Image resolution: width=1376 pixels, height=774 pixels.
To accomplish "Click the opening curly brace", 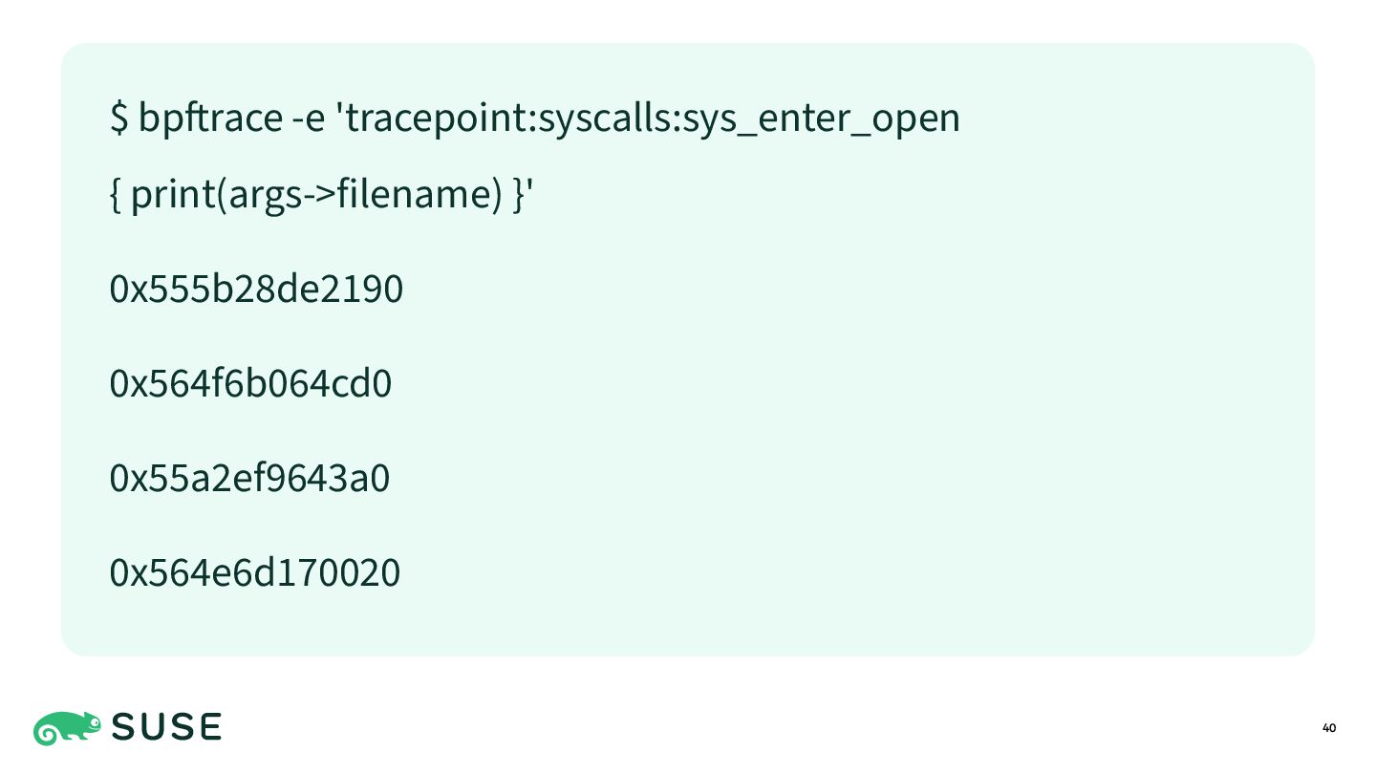I will 115,196.
